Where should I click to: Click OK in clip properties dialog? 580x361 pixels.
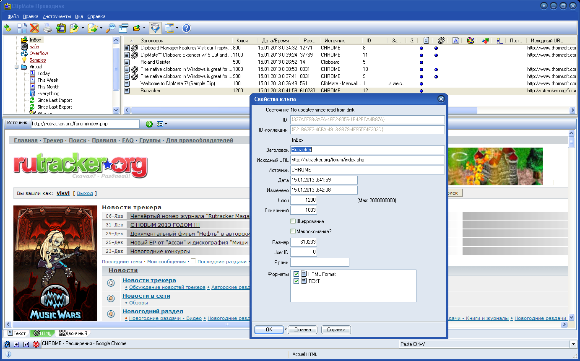269,330
